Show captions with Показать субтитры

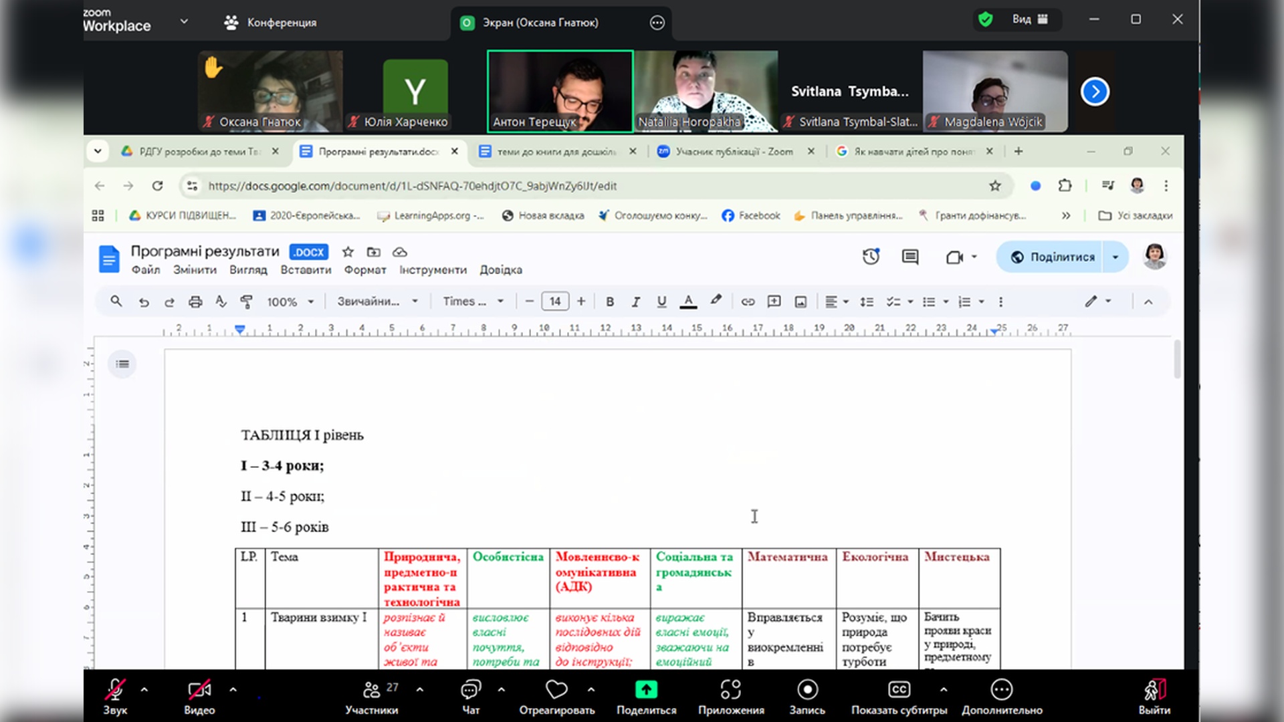tap(899, 689)
